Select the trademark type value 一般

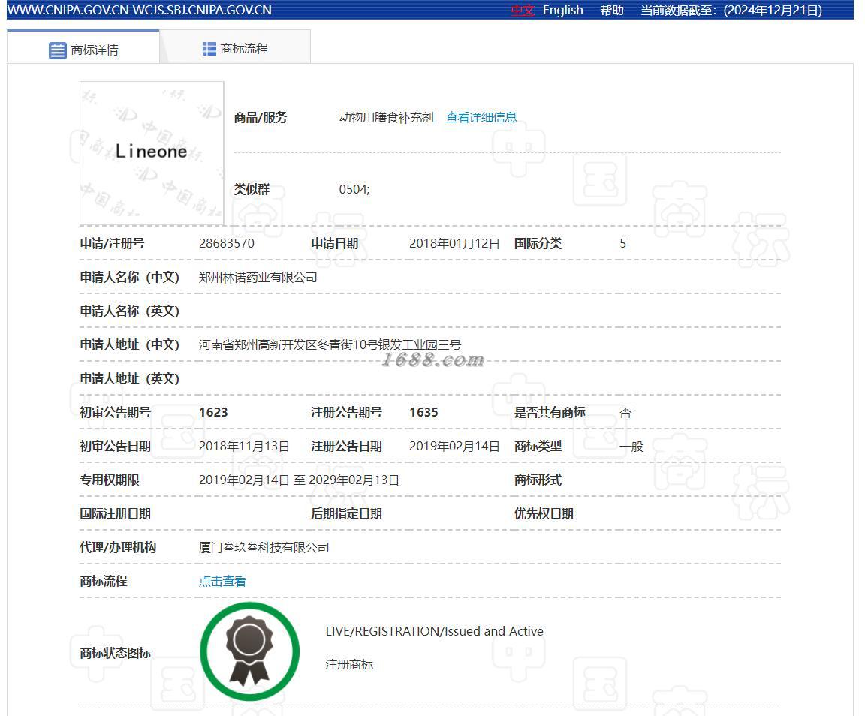[x=631, y=446]
